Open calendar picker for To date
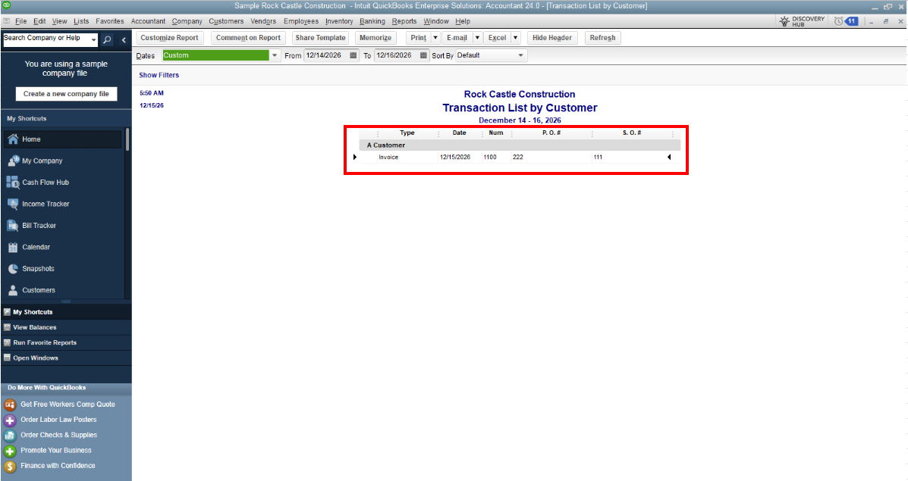 (423, 55)
